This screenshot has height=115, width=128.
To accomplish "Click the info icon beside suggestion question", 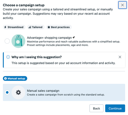I will point(8,57).
